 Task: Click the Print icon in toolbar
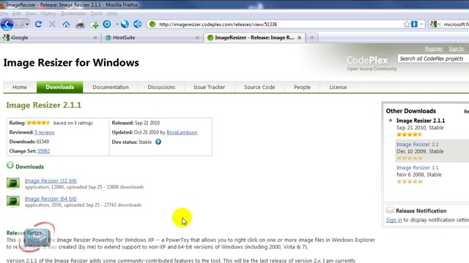(x=80, y=24)
